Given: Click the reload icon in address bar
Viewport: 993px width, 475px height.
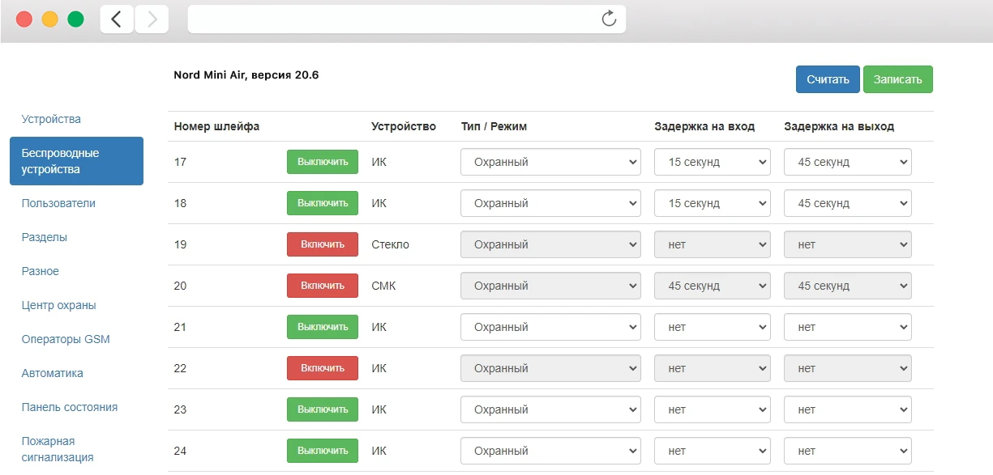Looking at the screenshot, I should [x=609, y=19].
